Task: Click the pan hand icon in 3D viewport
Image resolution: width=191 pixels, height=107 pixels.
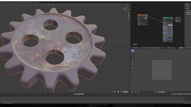Action: pos(129,15)
